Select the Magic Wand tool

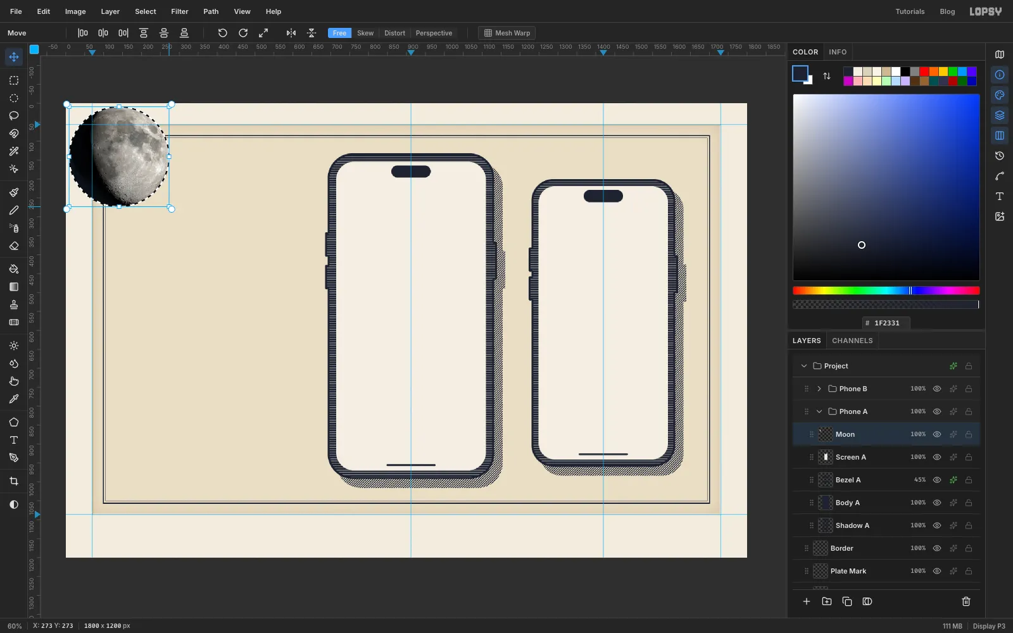click(14, 151)
